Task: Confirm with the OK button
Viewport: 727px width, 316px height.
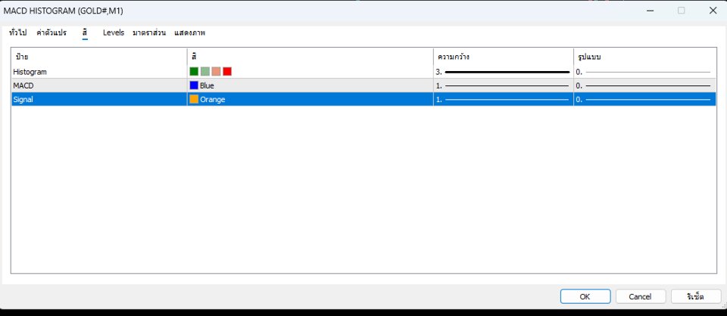Action: [x=585, y=296]
